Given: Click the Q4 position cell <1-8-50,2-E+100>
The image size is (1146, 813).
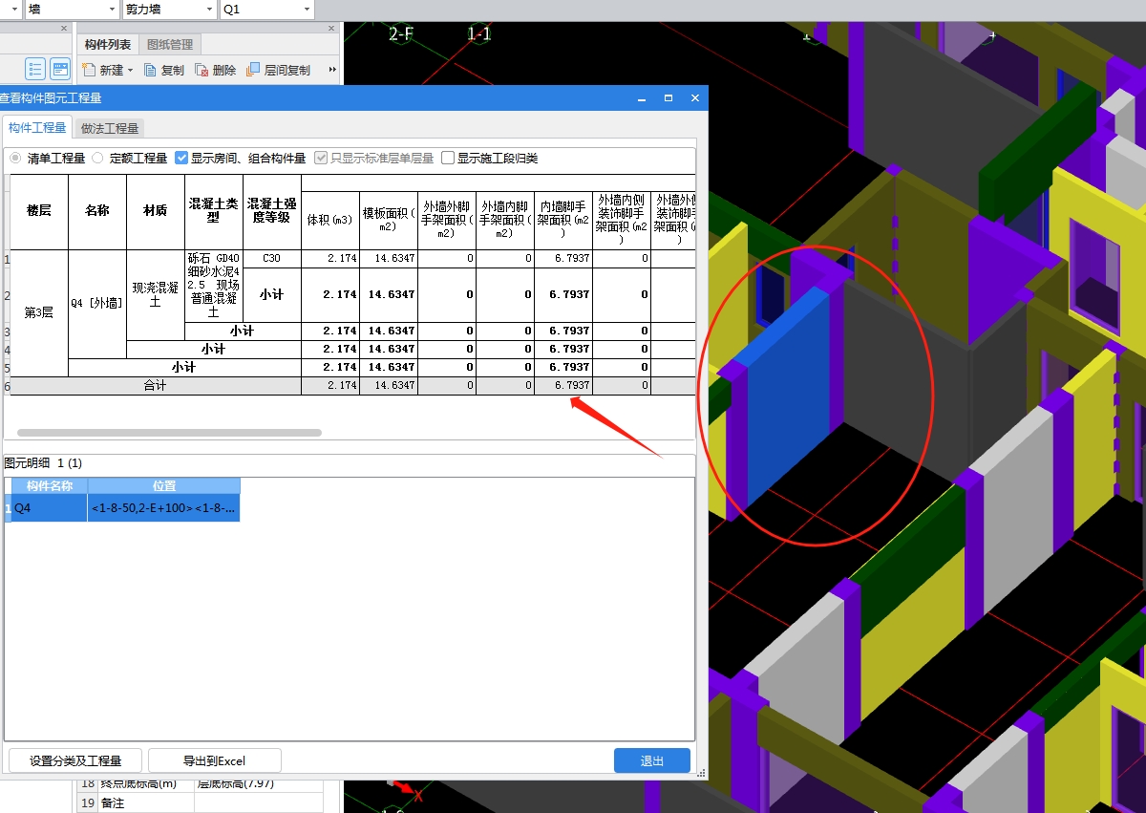Looking at the screenshot, I should coord(163,508).
